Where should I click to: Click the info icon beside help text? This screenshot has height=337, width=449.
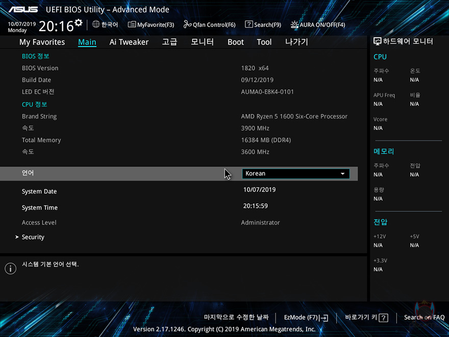(x=11, y=269)
